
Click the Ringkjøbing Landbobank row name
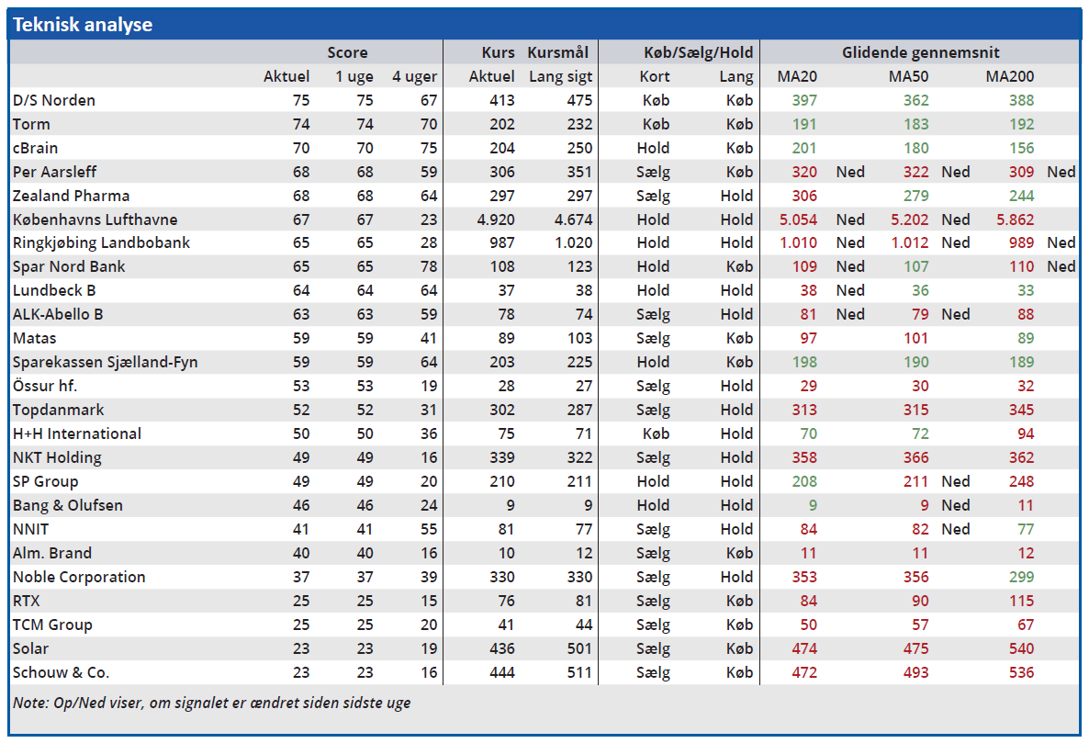pyautogui.click(x=101, y=243)
